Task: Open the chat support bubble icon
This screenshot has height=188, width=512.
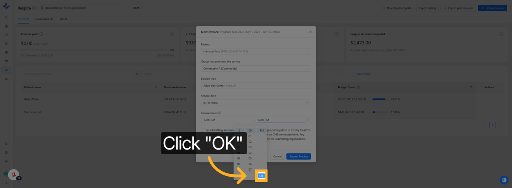Action: (x=504, y=180)
